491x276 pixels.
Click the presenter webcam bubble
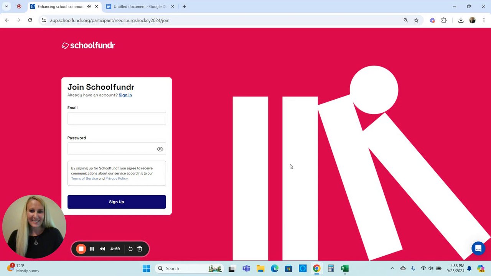point(34,227)
